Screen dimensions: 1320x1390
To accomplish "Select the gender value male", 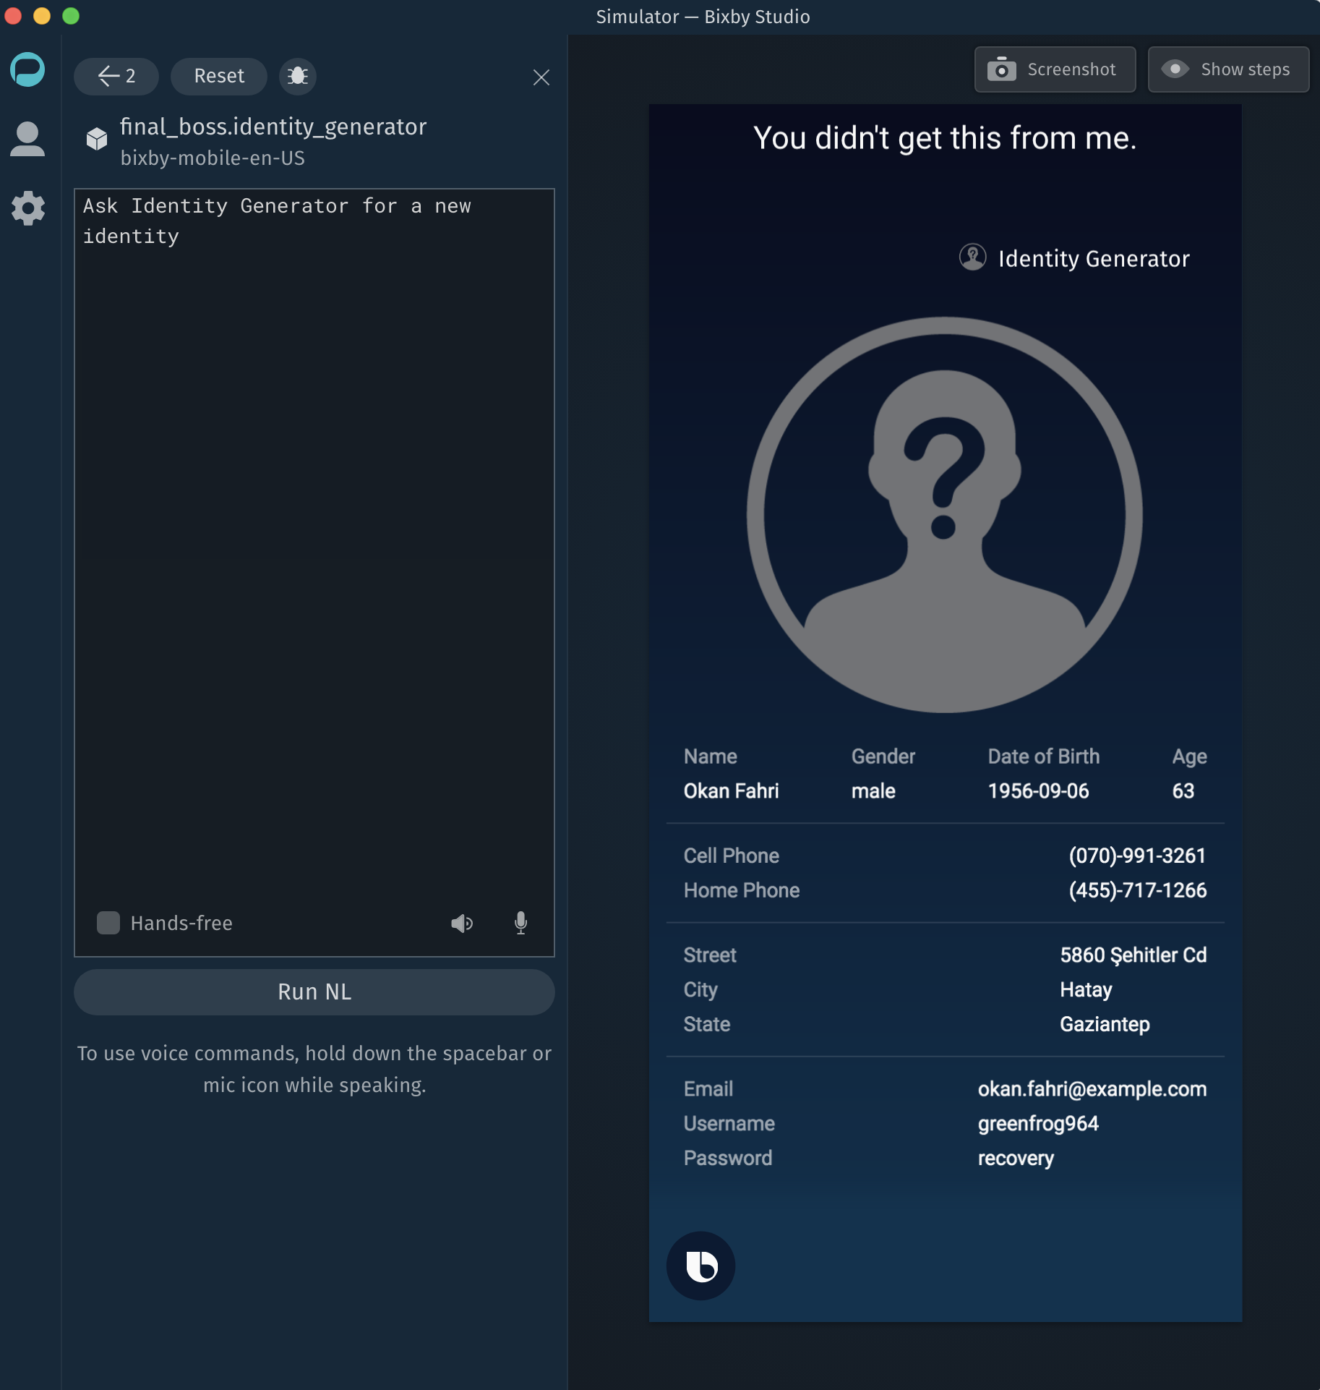I will [873, 791].
